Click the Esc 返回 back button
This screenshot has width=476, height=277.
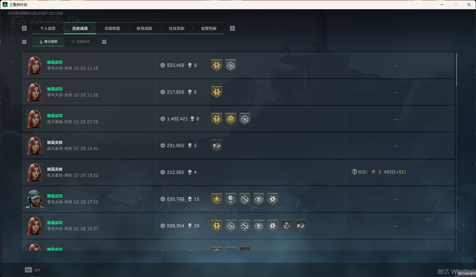pyautogui.click(x=33, y=270)
